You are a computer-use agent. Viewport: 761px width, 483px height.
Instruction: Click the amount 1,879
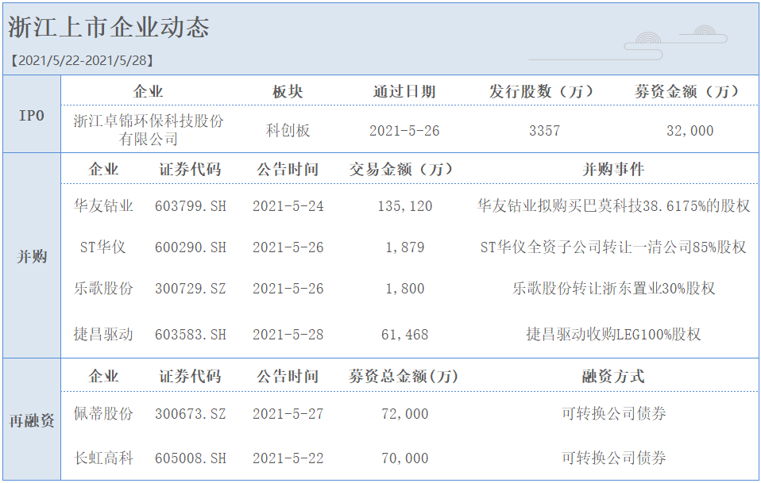[405, 247]
